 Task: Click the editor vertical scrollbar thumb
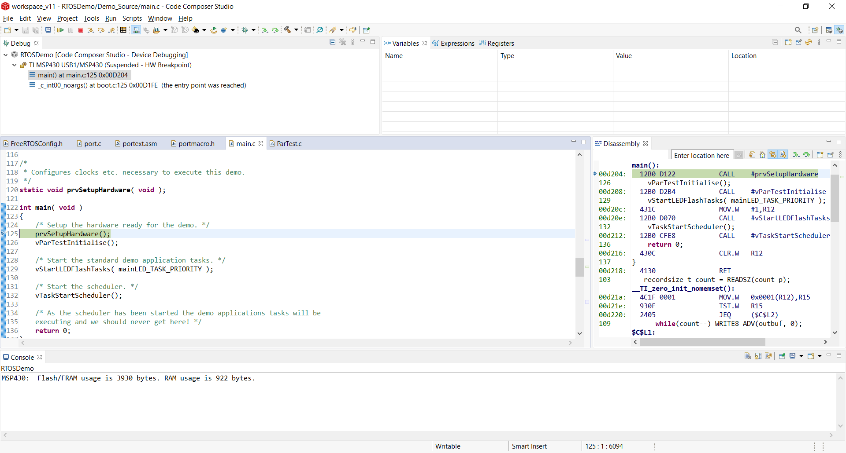point(579,267)
